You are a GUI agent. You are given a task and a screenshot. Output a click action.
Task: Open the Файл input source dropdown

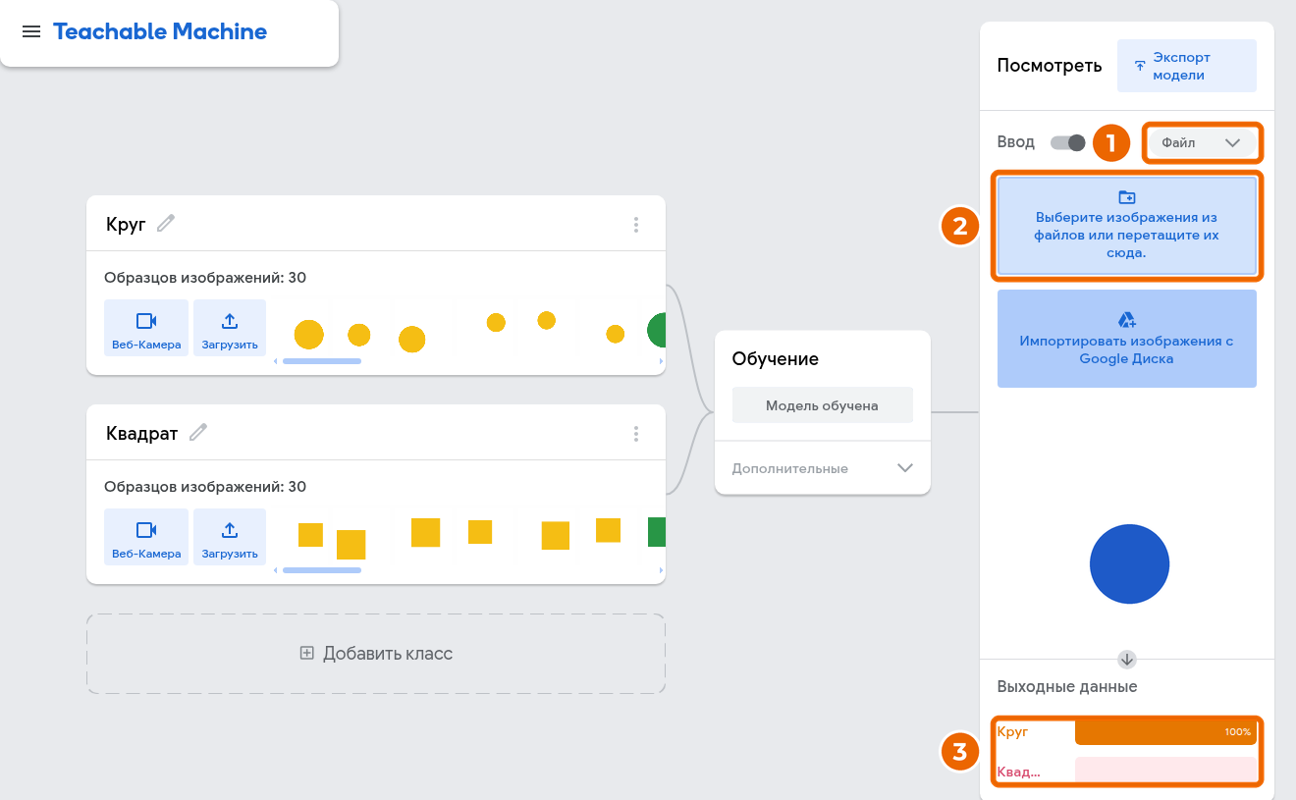click(x=1202, y=143)
